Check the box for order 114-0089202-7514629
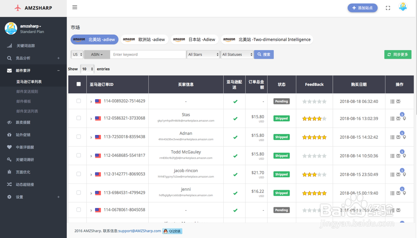 tap(78, 101)
